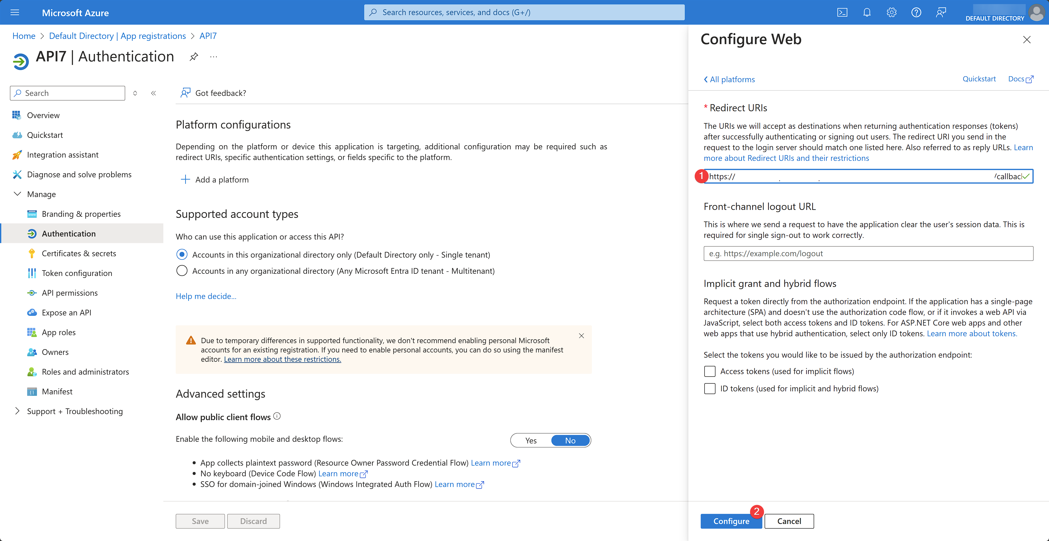1049x541 pixels.
Task: Click the top bar feedback icon
Action: click(x=941, y=13)
